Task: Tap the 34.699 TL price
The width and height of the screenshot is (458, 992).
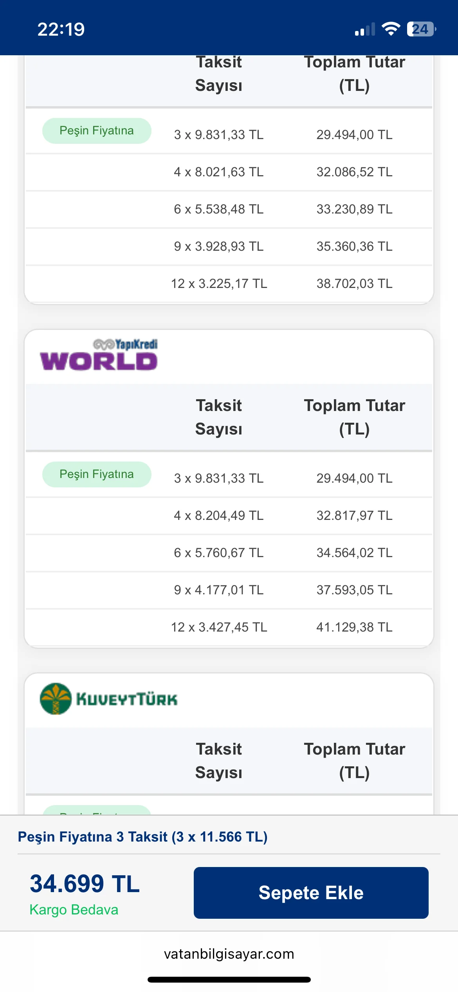Action: click(85, 884)
